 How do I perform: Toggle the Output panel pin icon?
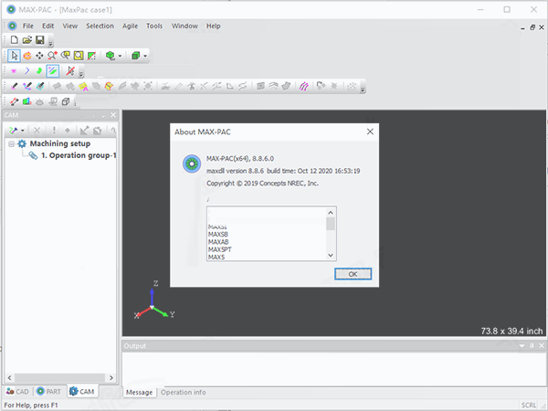(532, 345)
